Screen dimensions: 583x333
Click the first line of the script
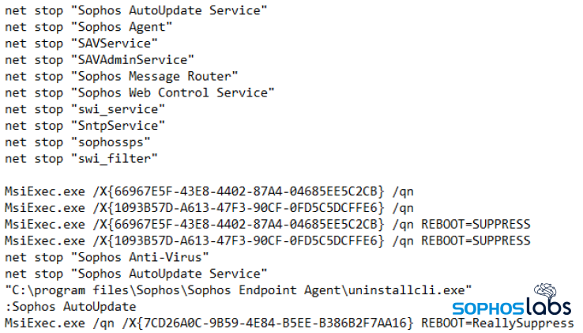(x=136, y=9)
